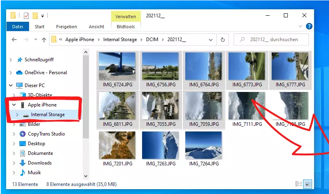The width and height of the screenshot is (329, 194).
Task: Open recent locations dropdown arrow
Action: click(x=35, y=40)
